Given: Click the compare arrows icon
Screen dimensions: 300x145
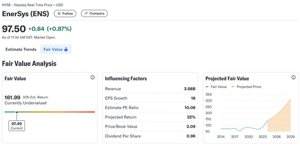Looking at the screenshot, I should coord(86,13).
